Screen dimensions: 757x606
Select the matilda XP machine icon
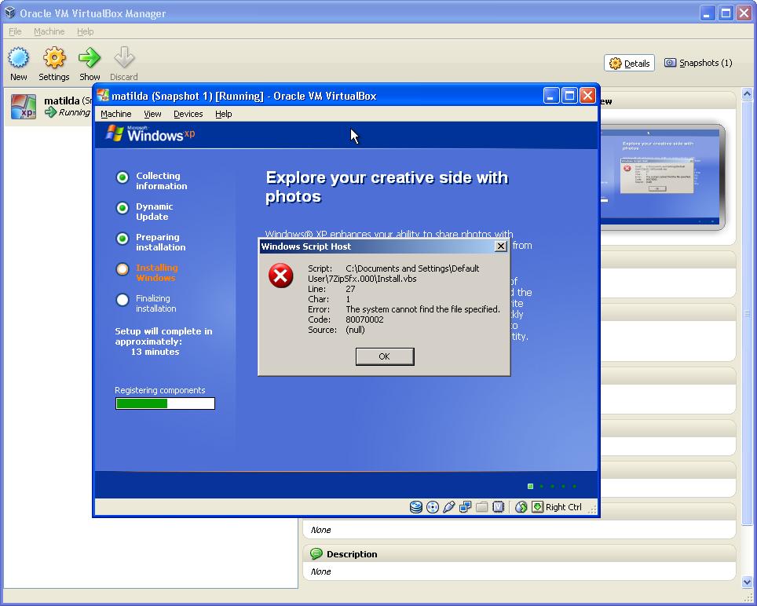(x=24, y=107)
